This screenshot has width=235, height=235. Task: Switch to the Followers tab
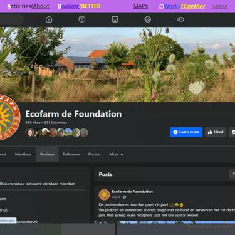(x=71, y=154)
